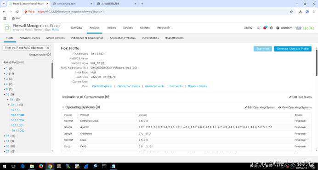318x170 pixels.
Task: Switch to the Network Devices tab
Action: click(x=30, y=38)
